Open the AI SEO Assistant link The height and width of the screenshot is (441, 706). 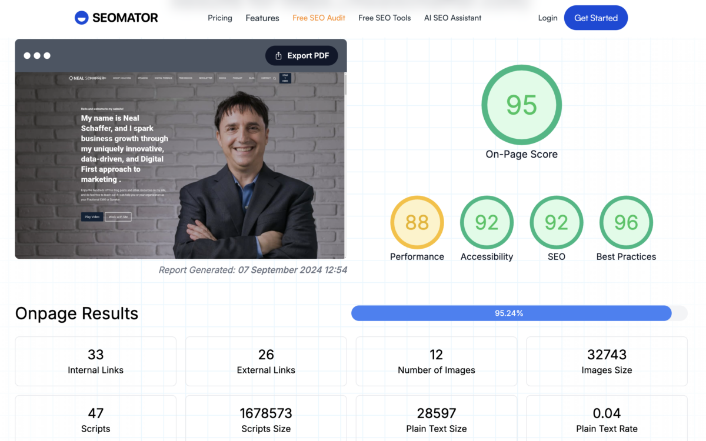click(x=452, y=18)
